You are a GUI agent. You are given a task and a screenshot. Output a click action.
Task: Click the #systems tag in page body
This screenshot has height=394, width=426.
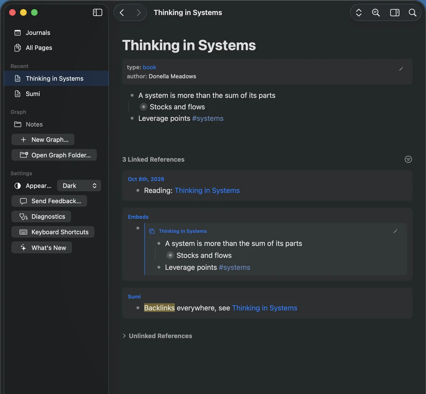(208, 118)
